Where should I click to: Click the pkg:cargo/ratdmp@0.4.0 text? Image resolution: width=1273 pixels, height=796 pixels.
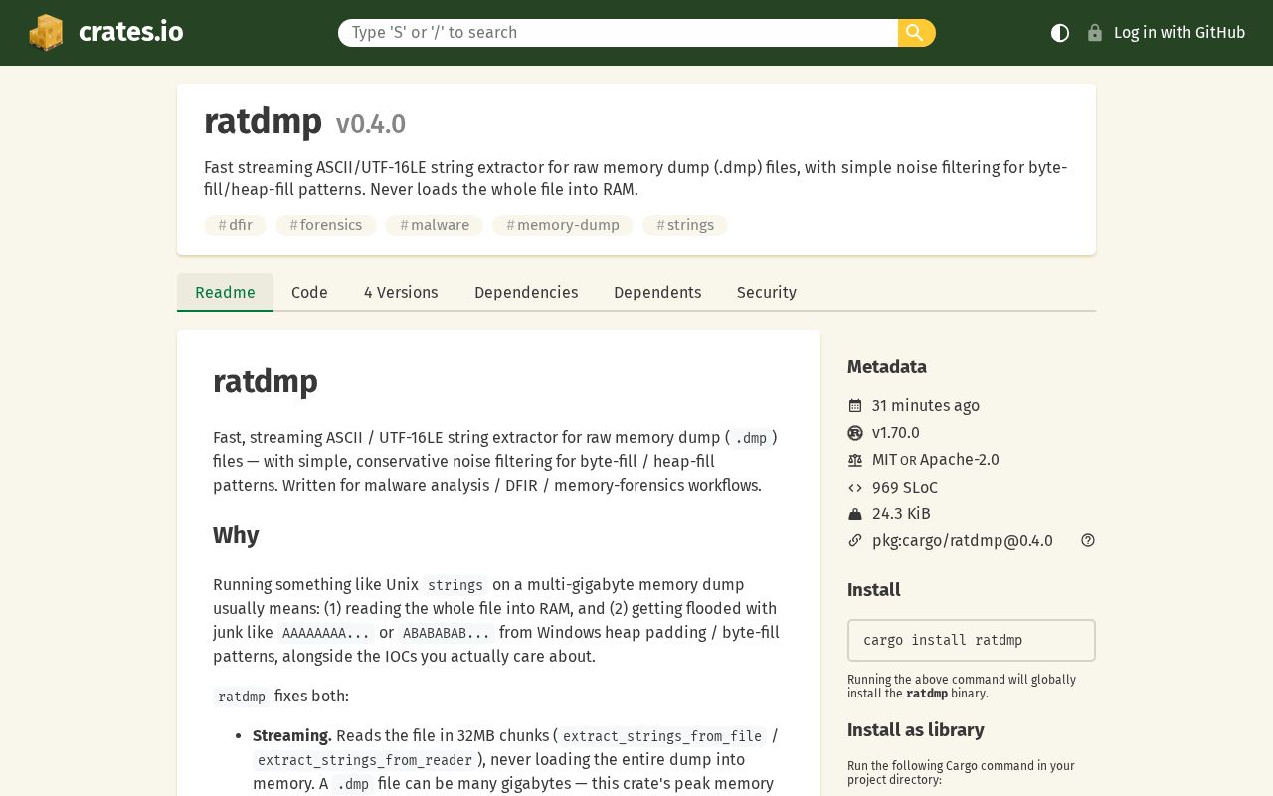tap(963, 541)
